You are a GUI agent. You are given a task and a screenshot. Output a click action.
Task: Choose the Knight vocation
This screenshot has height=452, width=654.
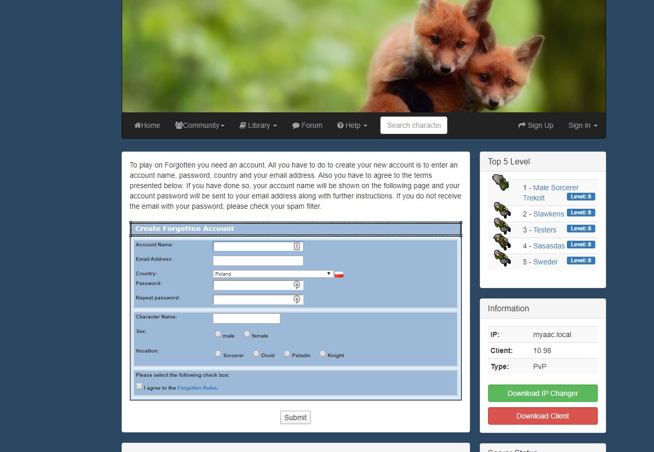(323, 354)
